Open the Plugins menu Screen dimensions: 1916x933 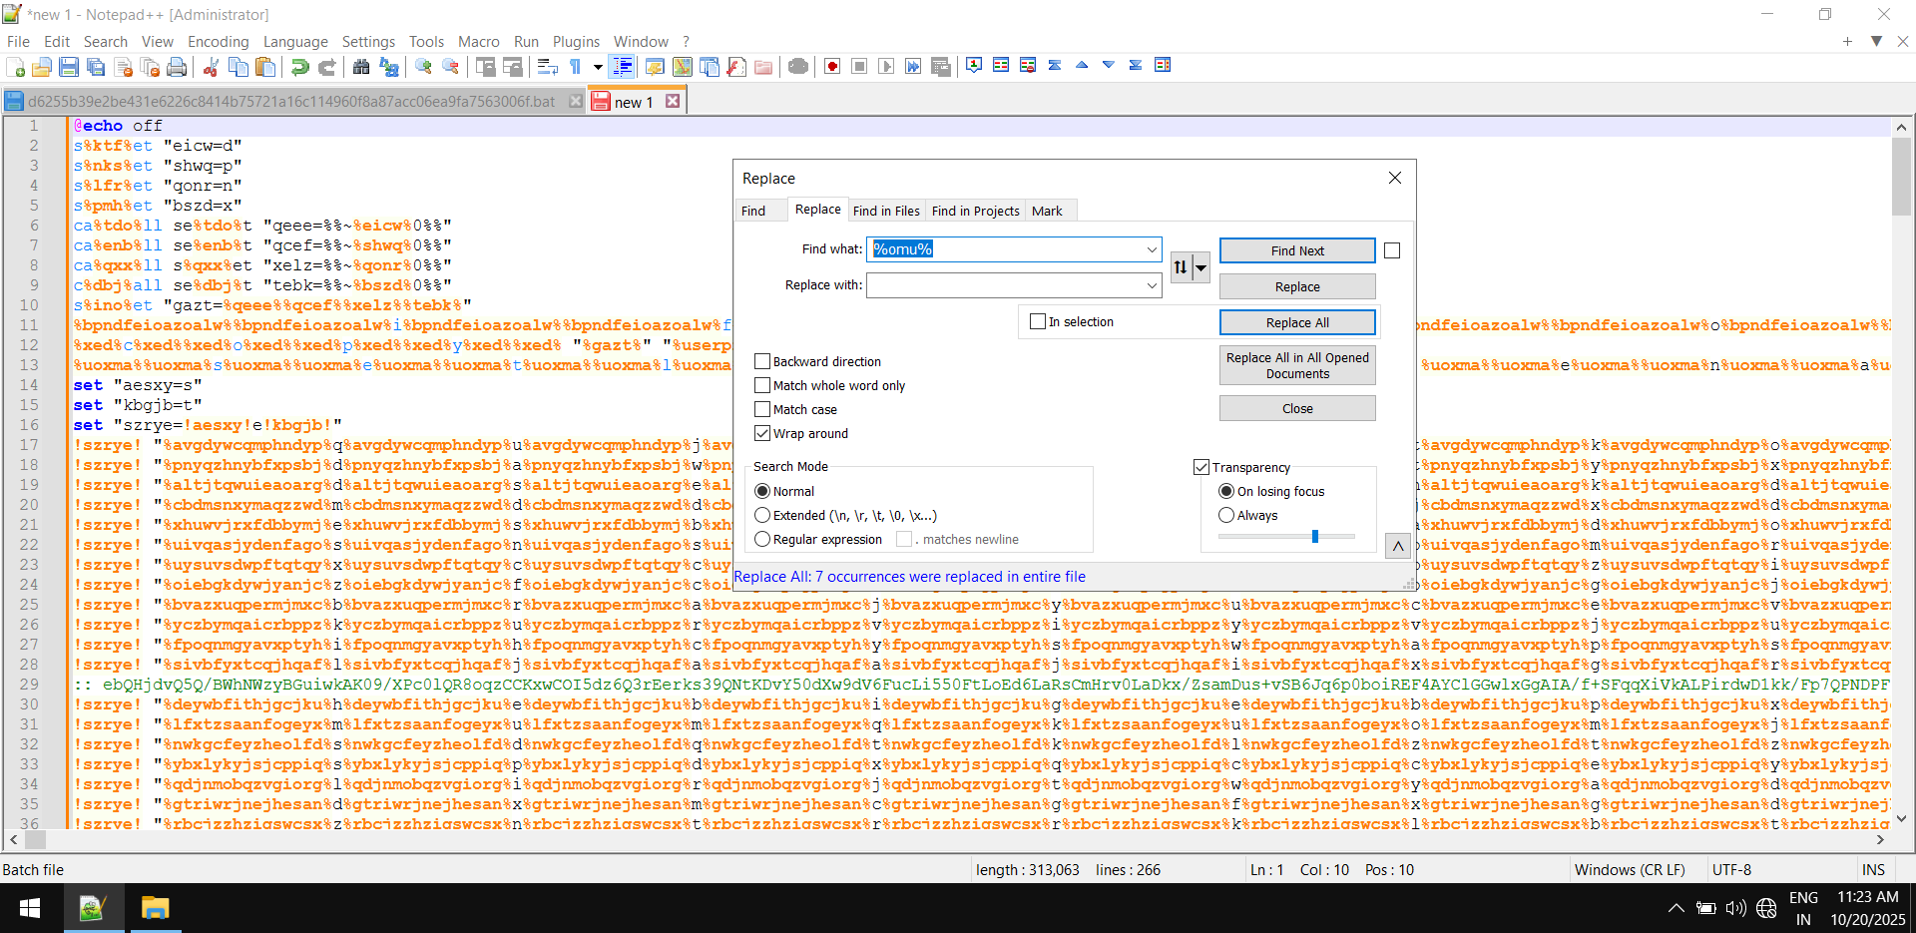576,42
